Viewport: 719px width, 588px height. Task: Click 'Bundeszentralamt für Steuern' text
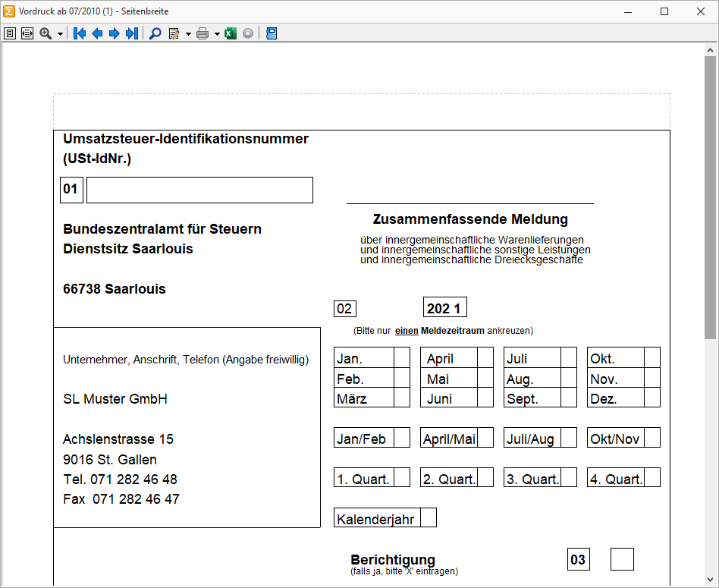[x=162, y=229]
